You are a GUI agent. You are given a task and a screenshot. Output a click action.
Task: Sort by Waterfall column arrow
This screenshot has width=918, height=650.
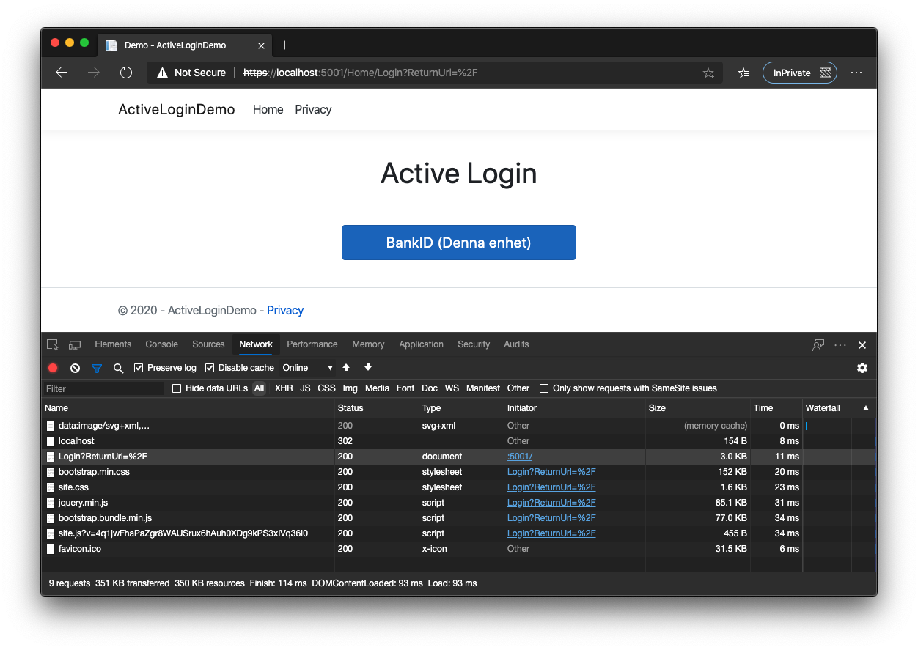point(866,408)
